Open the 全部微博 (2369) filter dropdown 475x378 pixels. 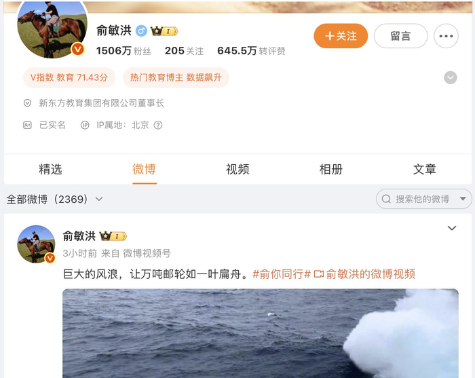tap(55, 200)
